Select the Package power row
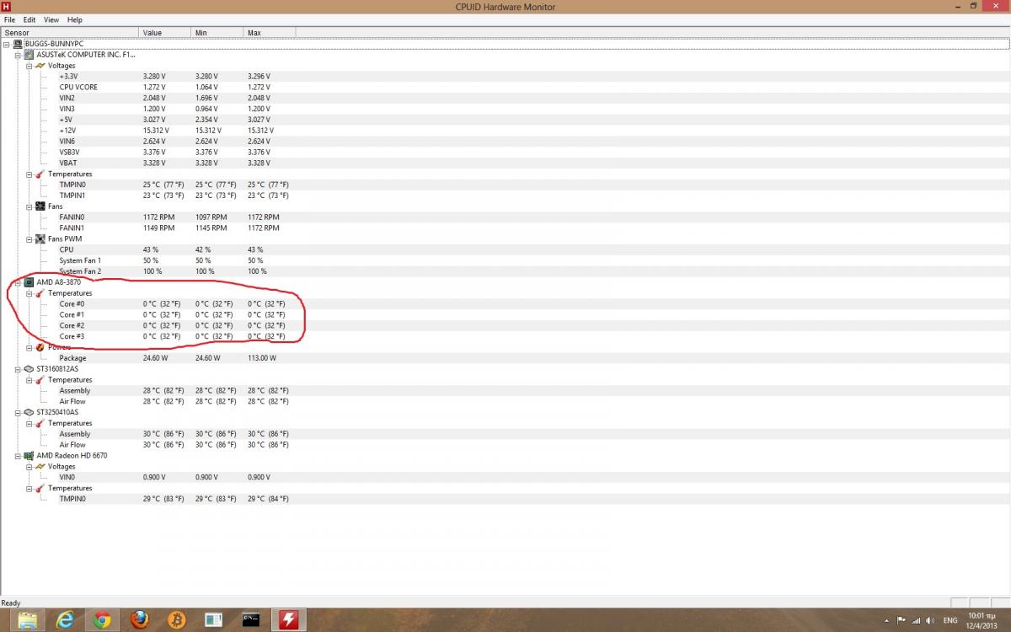The image size is (1011, 632). (505, 358)
